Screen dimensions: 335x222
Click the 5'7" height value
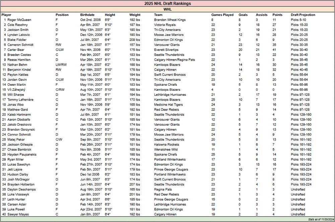[108, 45]
